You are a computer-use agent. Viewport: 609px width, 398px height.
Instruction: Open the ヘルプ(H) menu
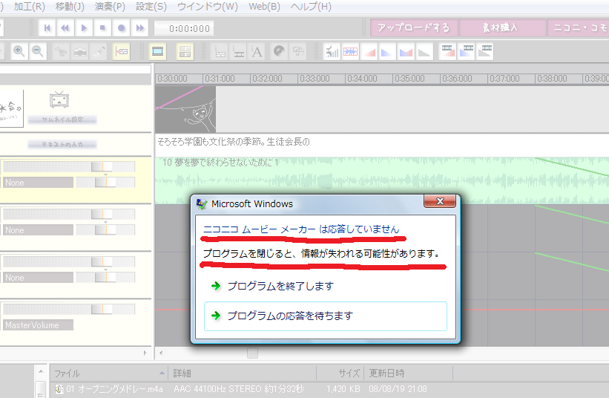311,7
